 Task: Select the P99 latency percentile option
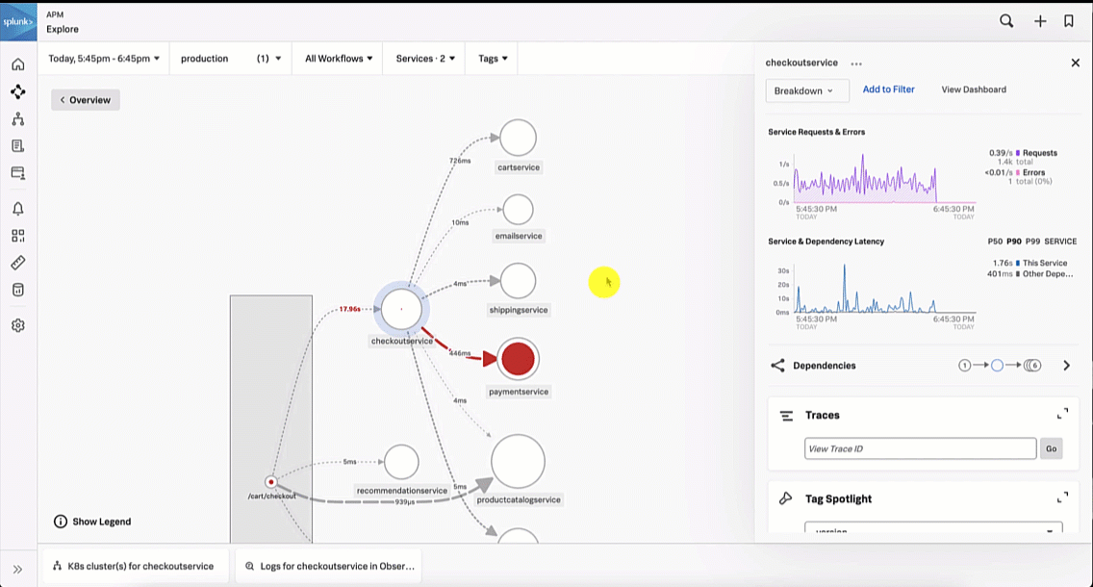(1032, 242)
